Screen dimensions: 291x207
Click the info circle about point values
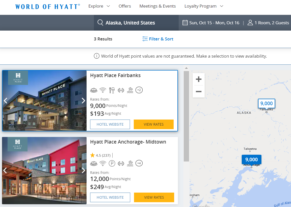click(x=96, y=56)
